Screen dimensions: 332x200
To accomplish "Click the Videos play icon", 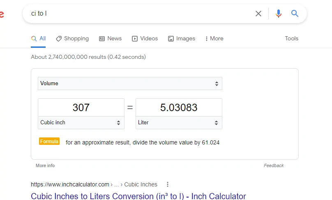I will pyautogui.click(x=135, y=39).
